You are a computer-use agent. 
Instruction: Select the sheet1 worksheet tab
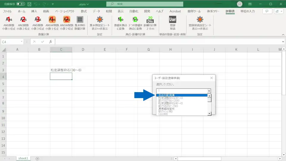tap(23, 158)
